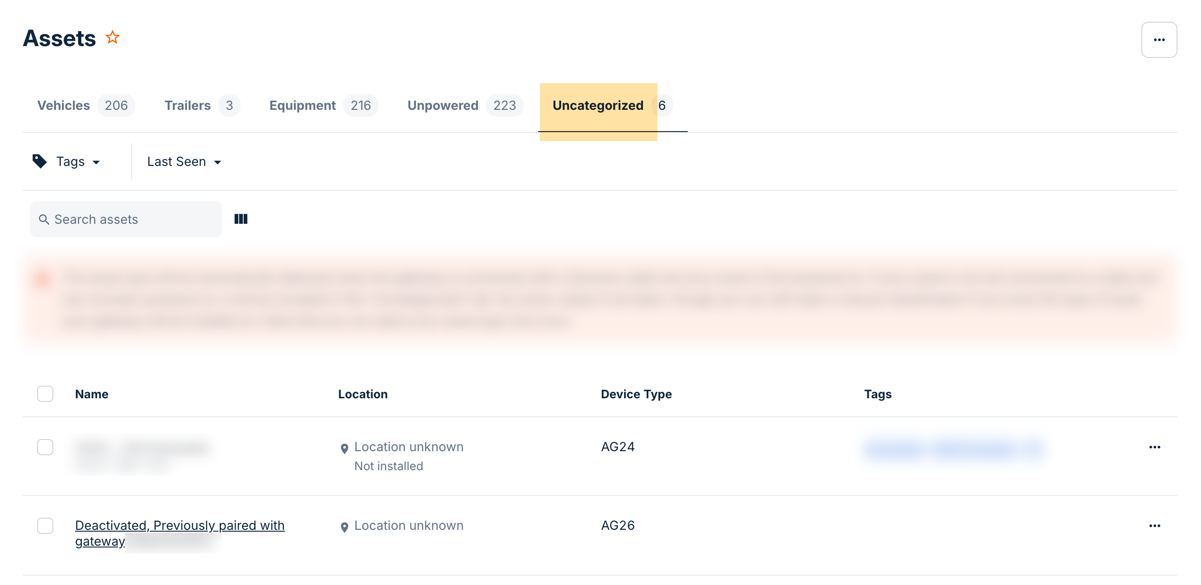Expand the Last Seen filter dropdown
This screenshot has width=1201, height=585.
point(184,162)
